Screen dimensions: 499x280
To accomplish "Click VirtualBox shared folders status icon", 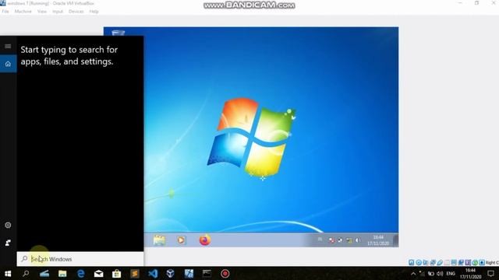I will (447, 262).
